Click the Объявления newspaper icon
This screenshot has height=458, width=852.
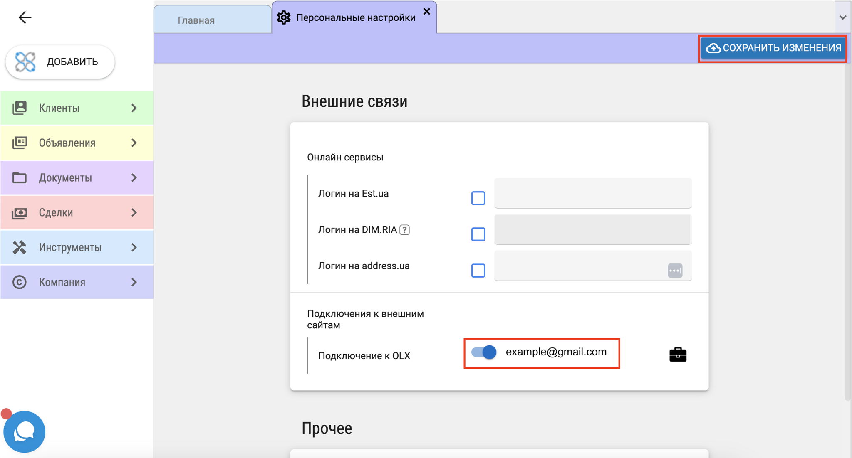coord(19,143)
